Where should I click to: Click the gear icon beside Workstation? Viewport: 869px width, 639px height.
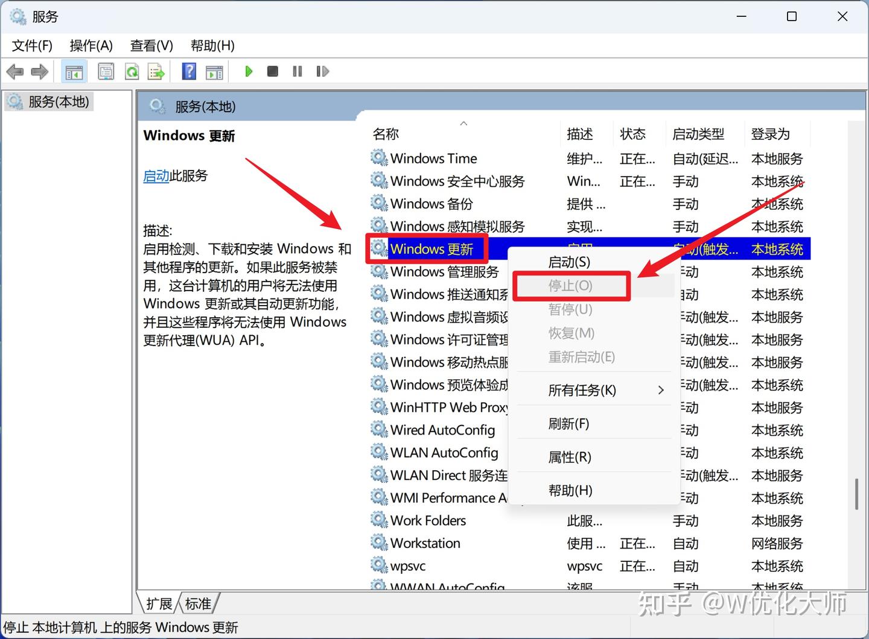379,542
